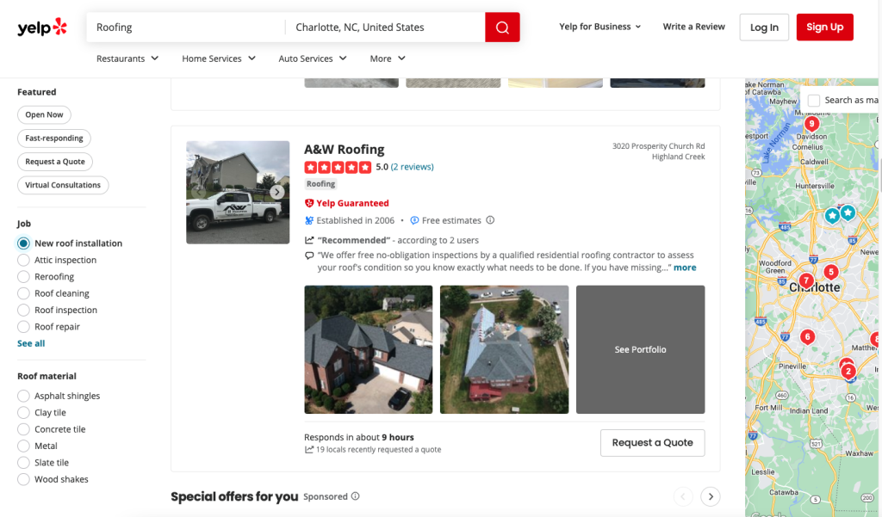Click the Established in 2006 badge icon
882x517 pixels.
[309, 220]
